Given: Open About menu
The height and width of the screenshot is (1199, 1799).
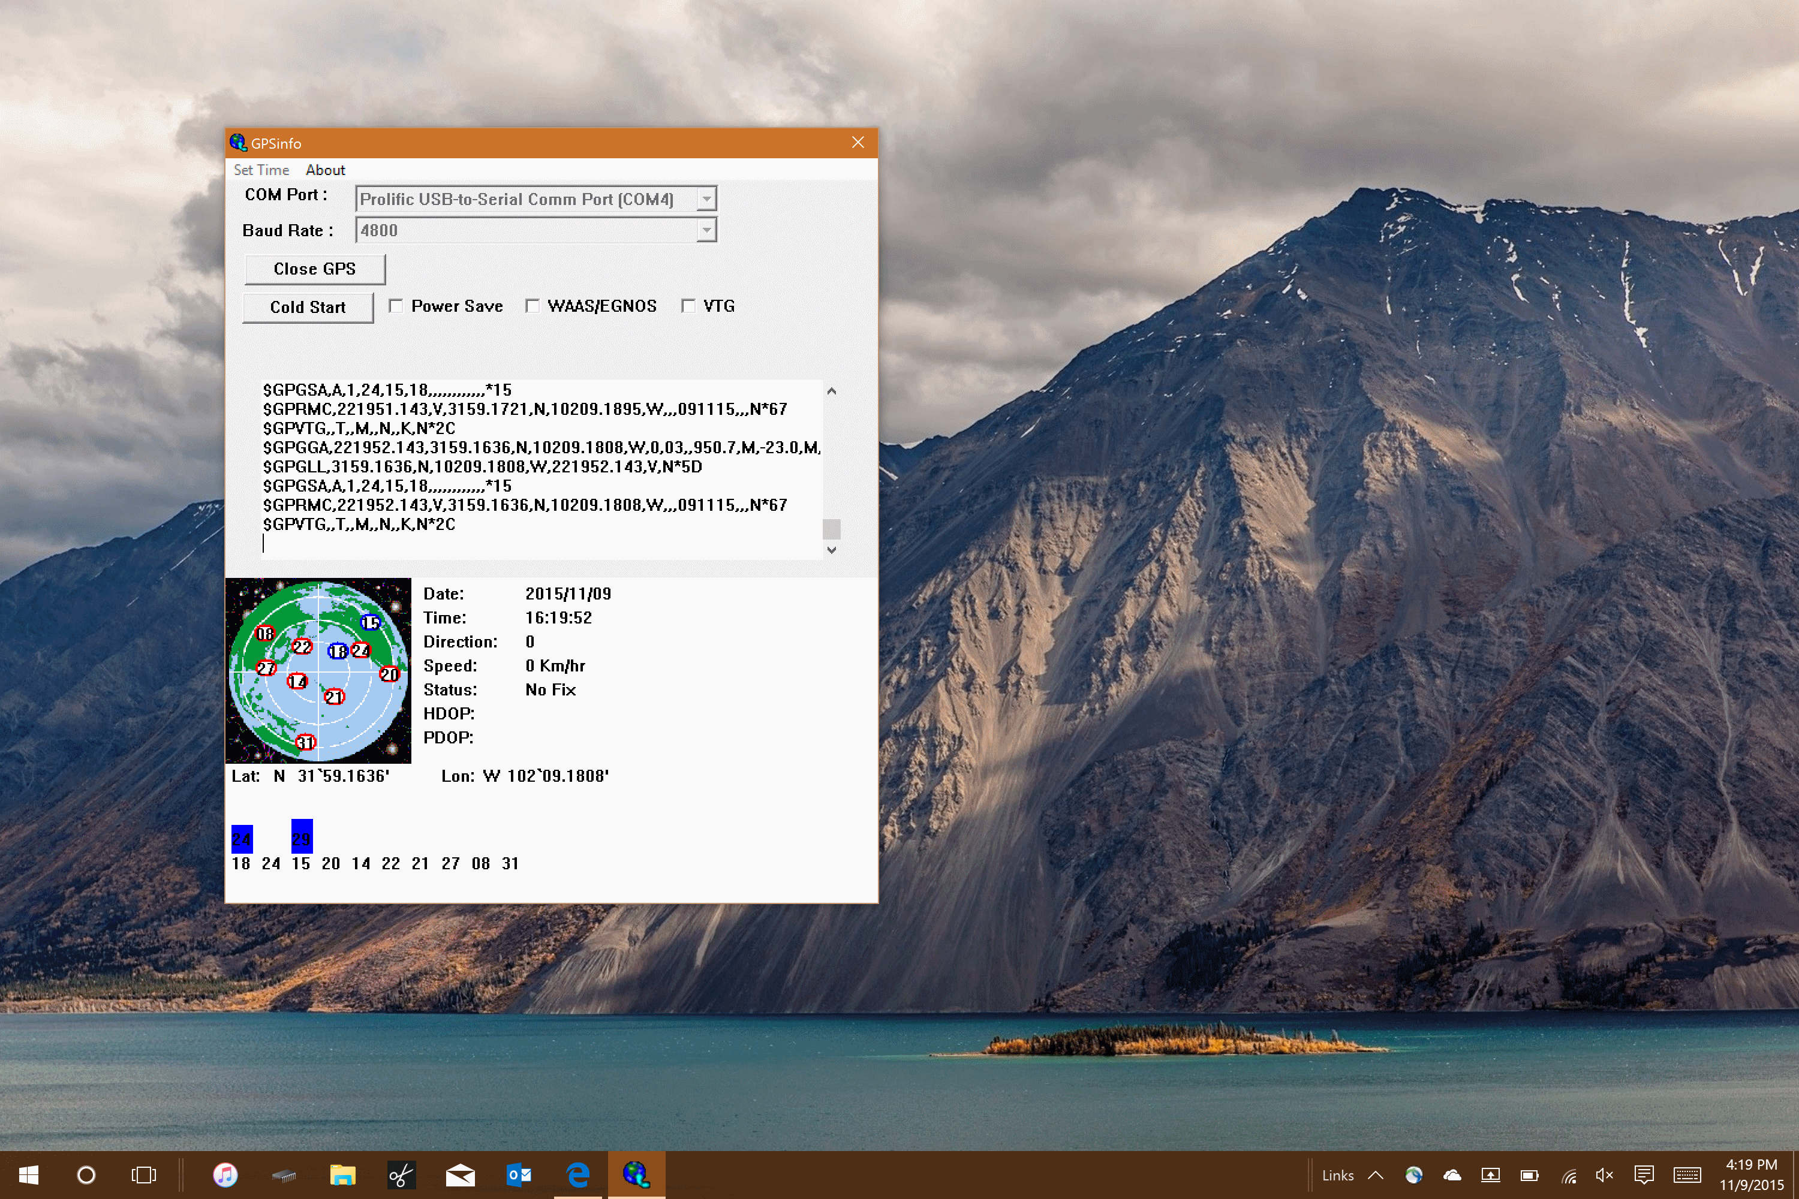Looking at the screenshot, I should pos(325,170).
